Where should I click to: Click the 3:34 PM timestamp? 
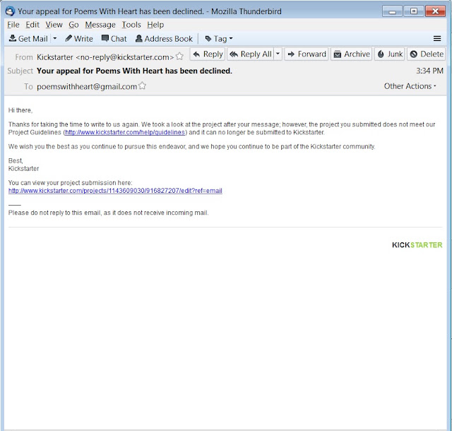point(429,71)
